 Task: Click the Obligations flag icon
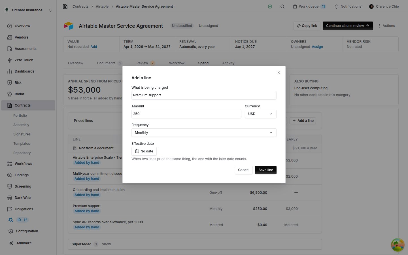tap(10, 209)
